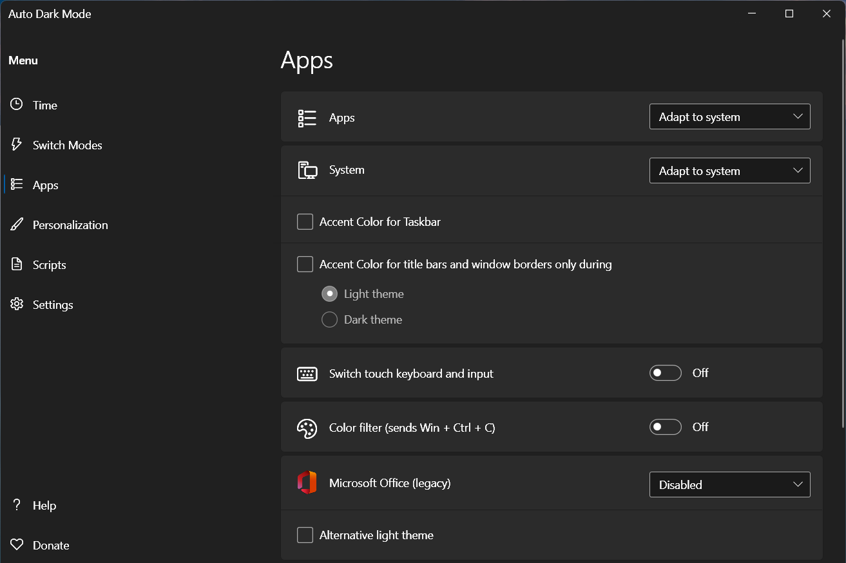Turn on the Color filter toggle
Screen dimensions: 846x563
pos(666,427)
